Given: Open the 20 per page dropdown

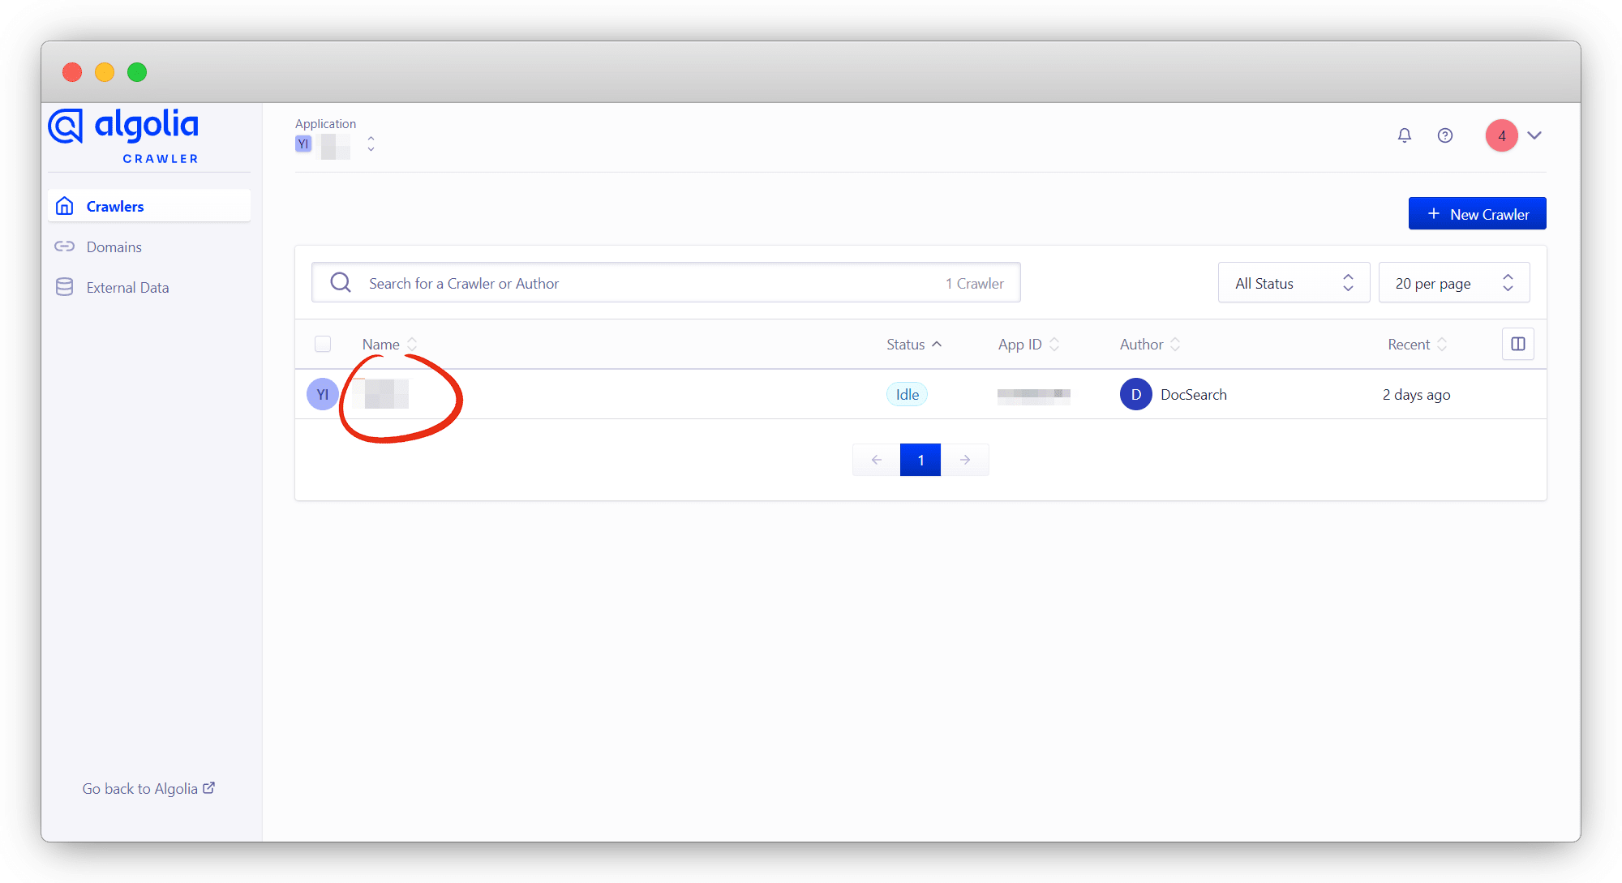Looking at the screenshot, I should pyautogui.click(x=1453, y=283).
